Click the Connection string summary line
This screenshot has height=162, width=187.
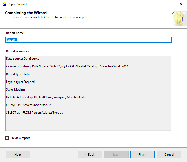67,66
